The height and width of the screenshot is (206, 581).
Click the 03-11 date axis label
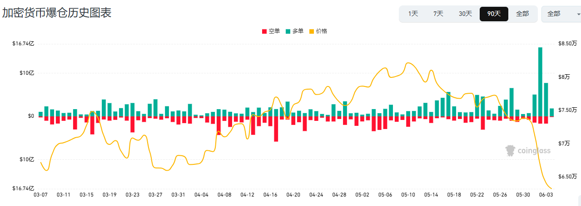(64, 195)
